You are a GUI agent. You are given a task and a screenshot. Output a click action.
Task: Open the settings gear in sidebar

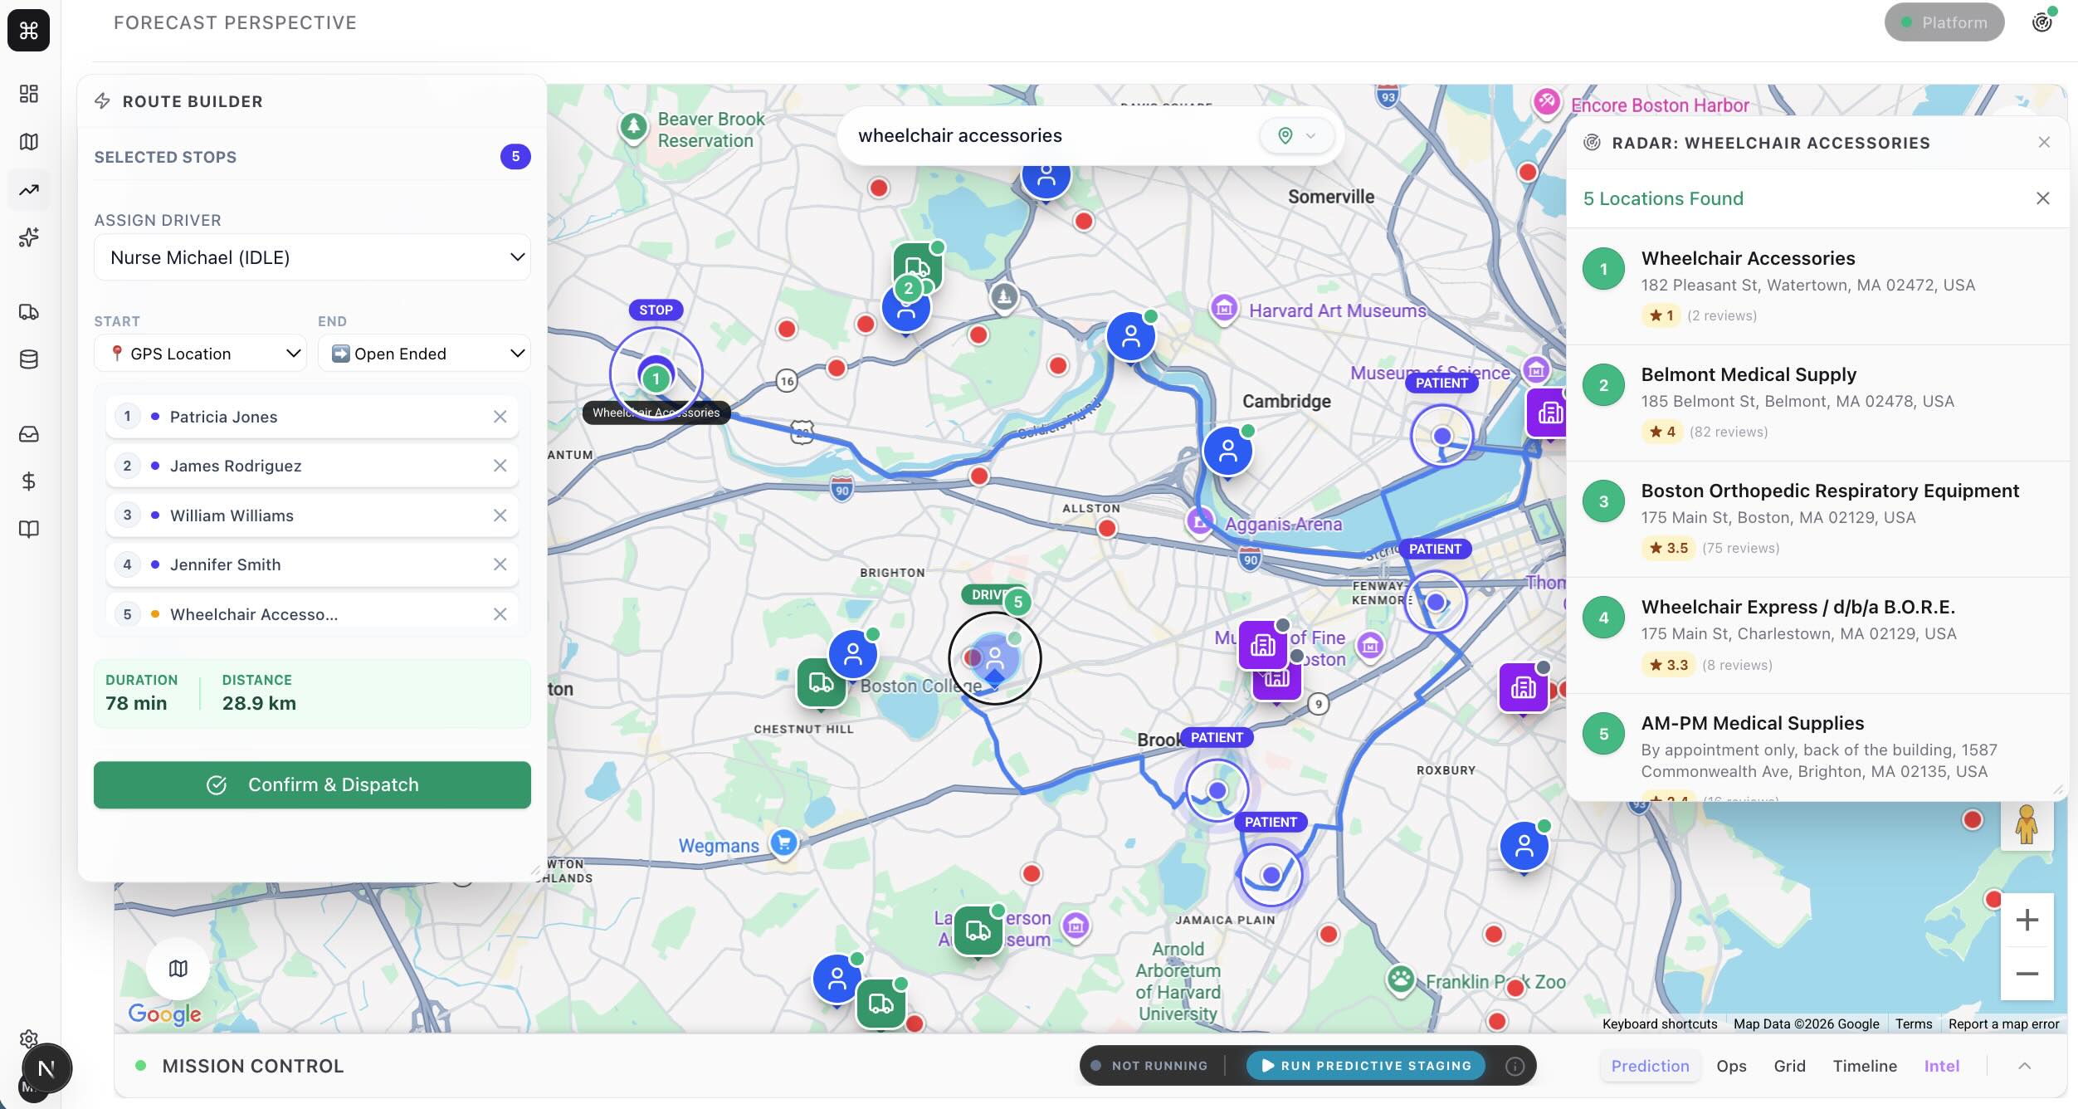point(28,1038)
